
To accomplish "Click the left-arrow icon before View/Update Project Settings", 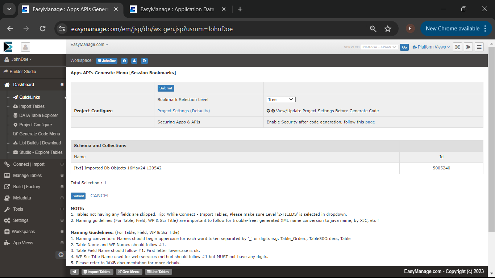I will point(269,111).
